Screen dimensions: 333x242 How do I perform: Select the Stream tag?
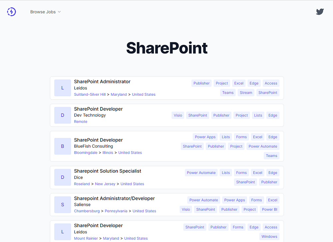tap(246, 93)
